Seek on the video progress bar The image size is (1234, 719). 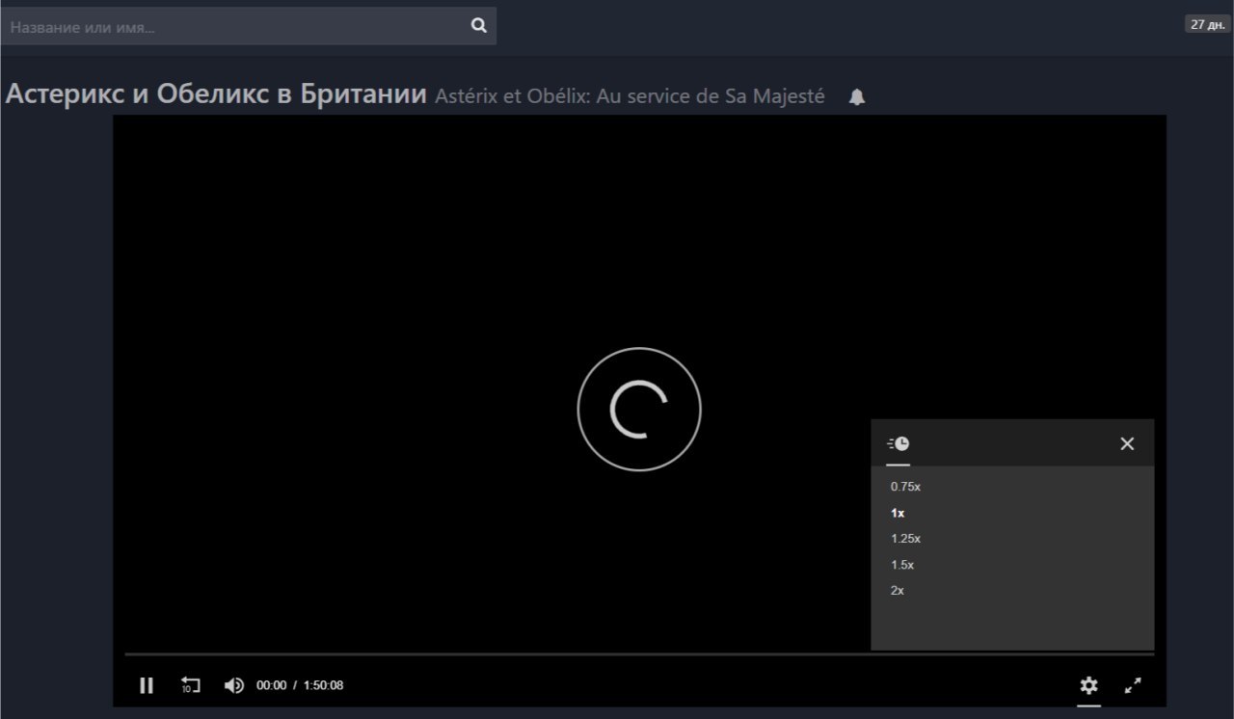[x=639, y=654]
